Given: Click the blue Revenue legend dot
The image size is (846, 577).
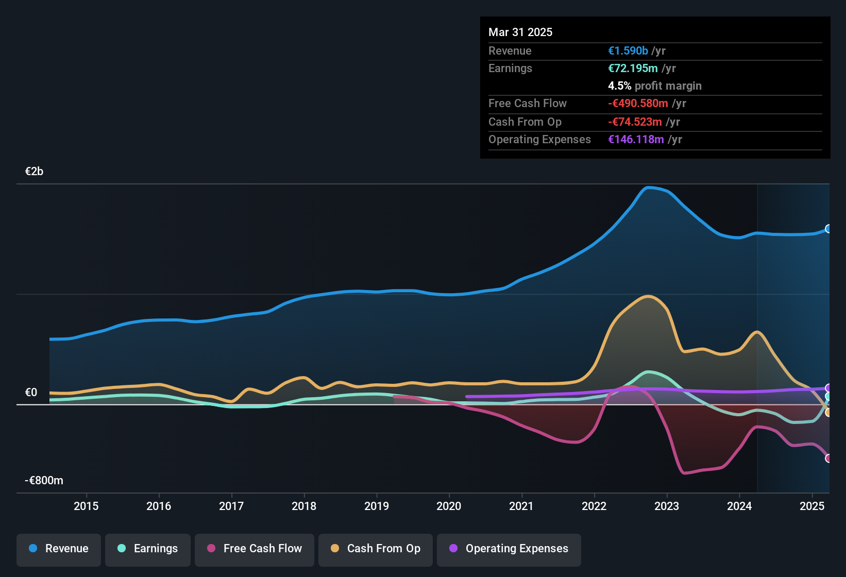Looking at the screenshot, I should point(32,549).
